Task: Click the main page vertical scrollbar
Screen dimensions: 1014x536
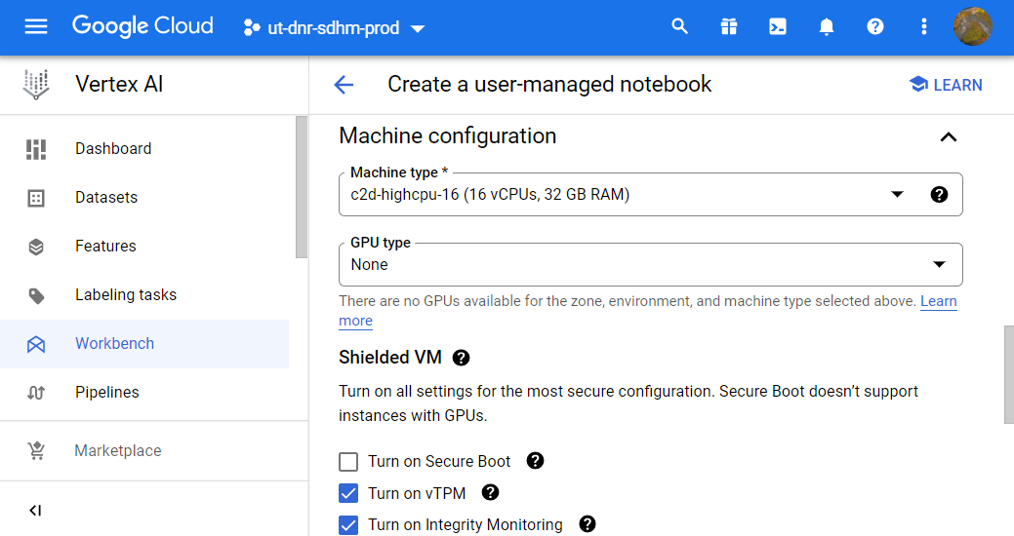Action: click(x=1008, y=374)
